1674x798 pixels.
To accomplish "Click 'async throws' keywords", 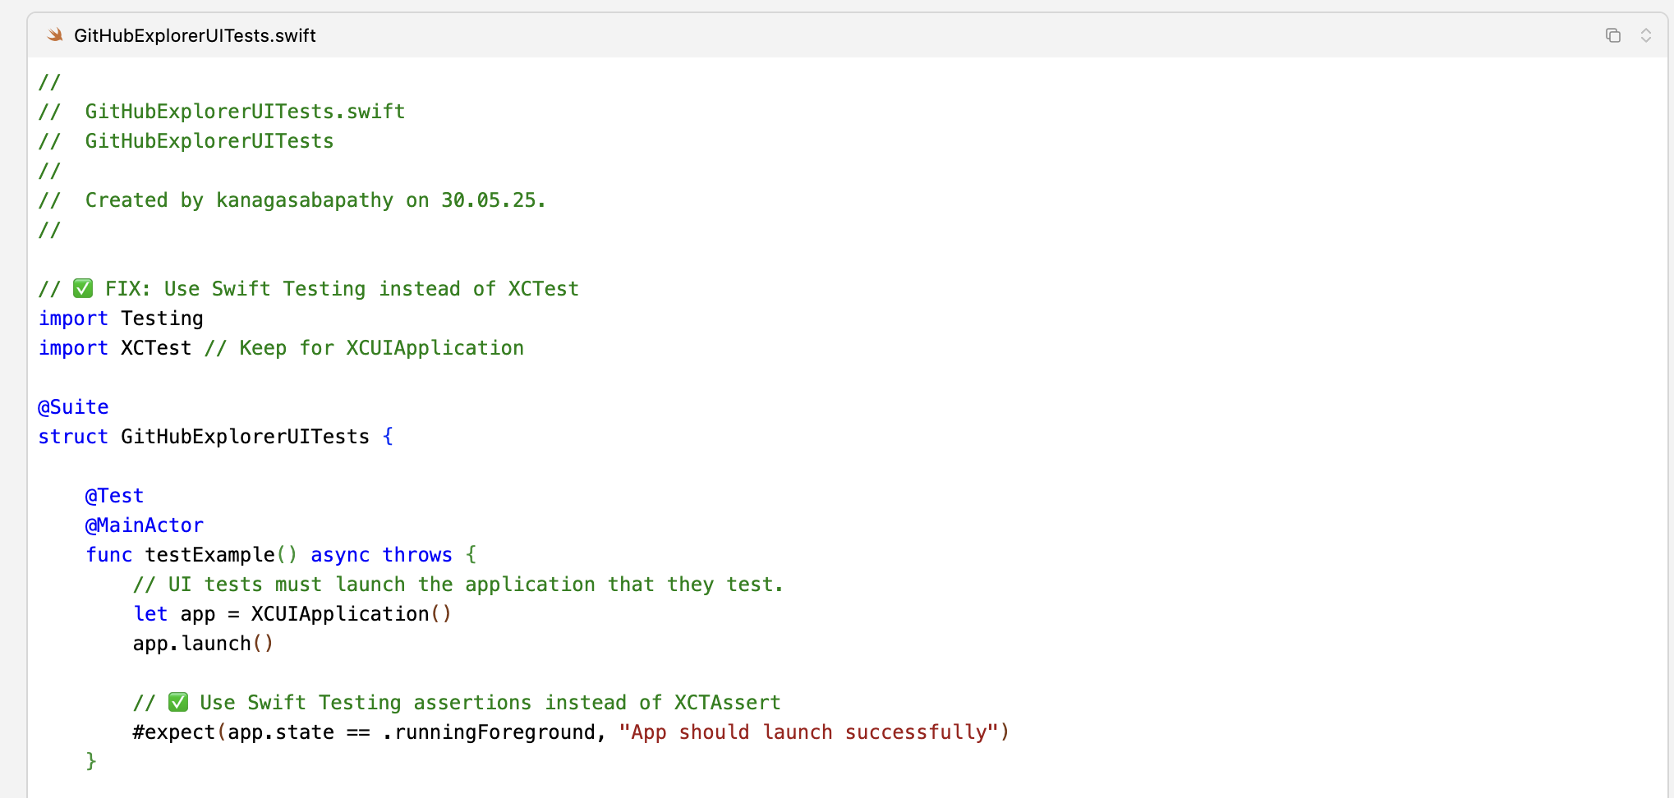I will 381,555.
